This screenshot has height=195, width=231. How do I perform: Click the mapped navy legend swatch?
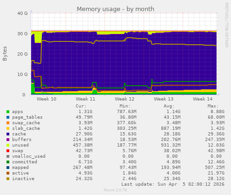point(8,168)
